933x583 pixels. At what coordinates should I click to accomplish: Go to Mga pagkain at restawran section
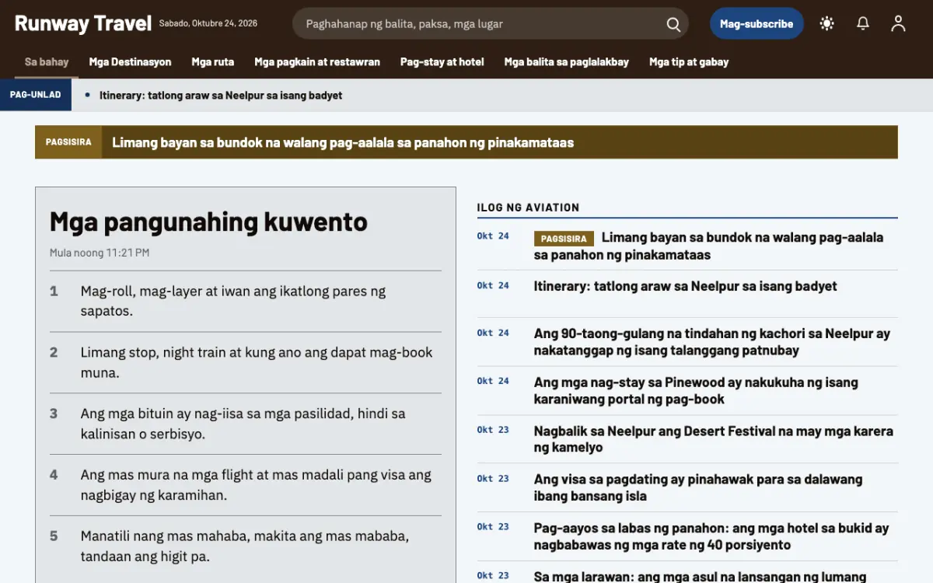coord(317,61)
